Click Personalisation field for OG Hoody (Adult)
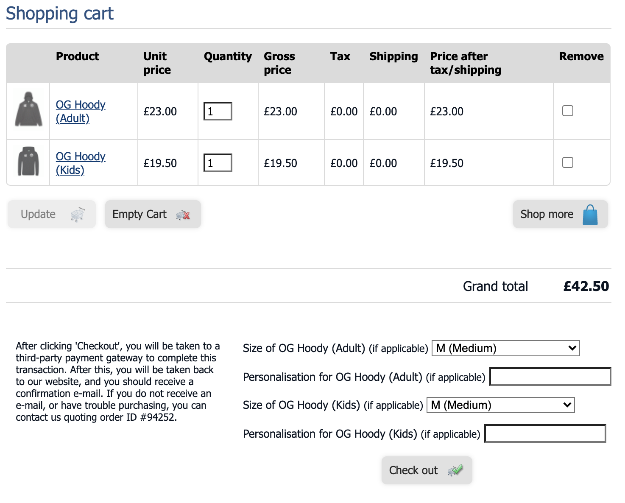The height and width of the screenshot is (503, 625). pos(550,377)
